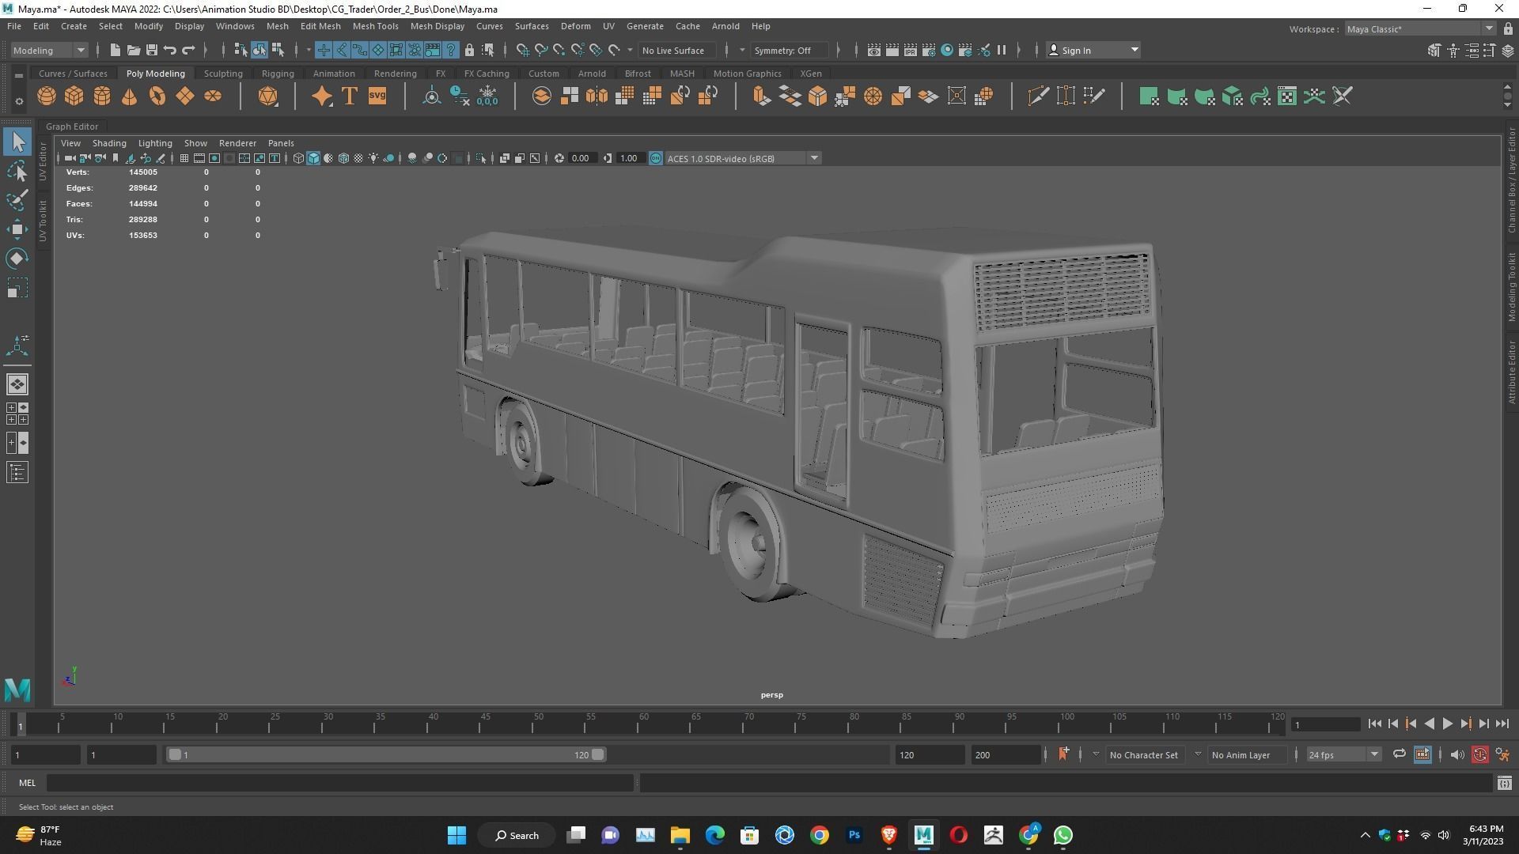1519x854 pixels.
Task: Switch to the Sculpting shelf tab
Action: tap(223, 74)
